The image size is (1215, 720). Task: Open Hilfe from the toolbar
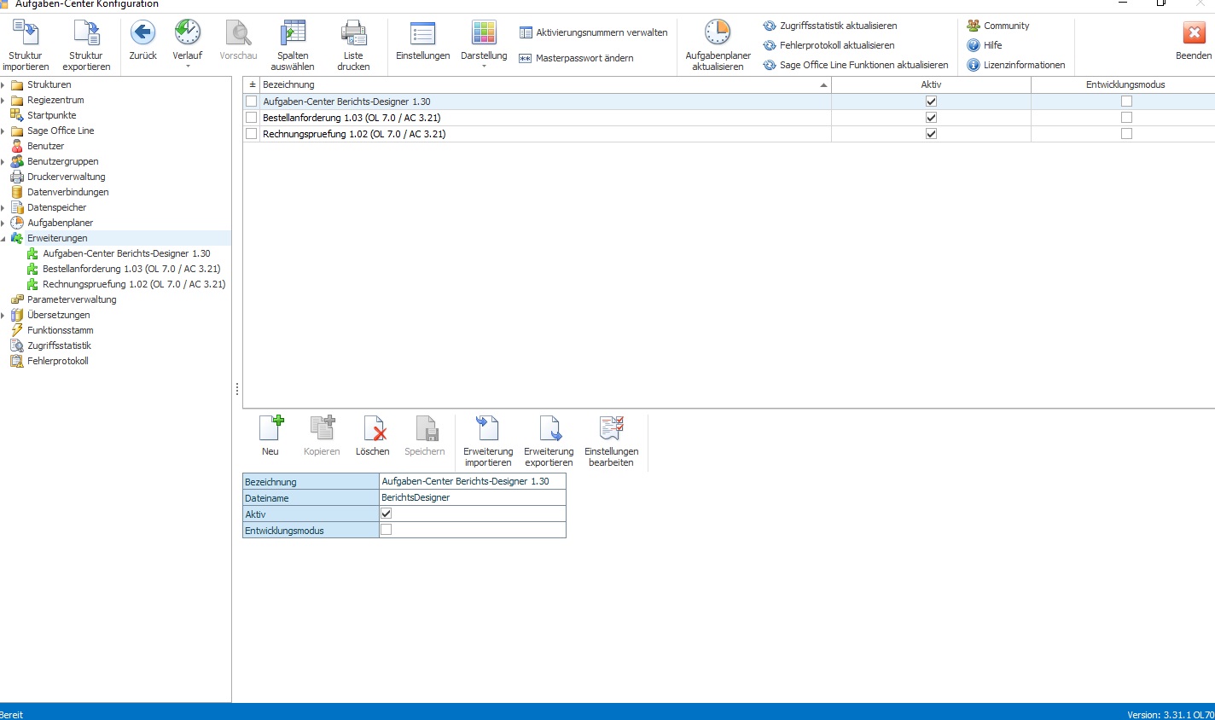(985, 45)
